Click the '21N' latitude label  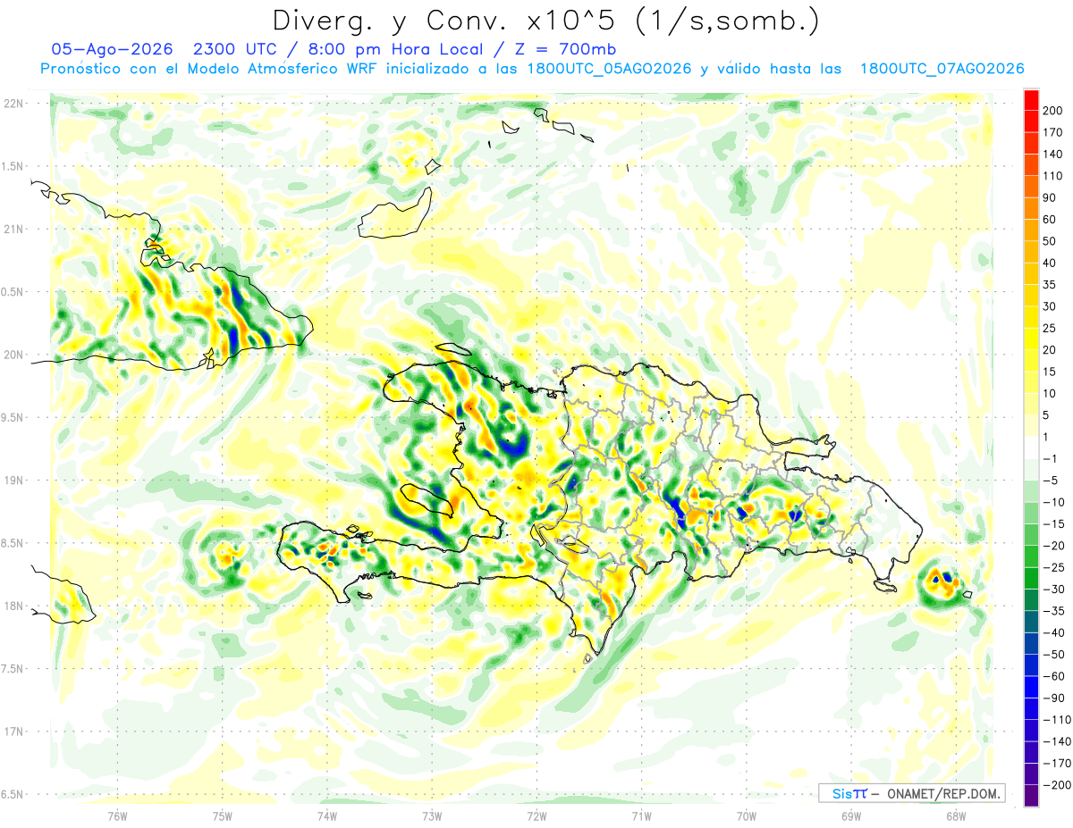click(13, 230)
